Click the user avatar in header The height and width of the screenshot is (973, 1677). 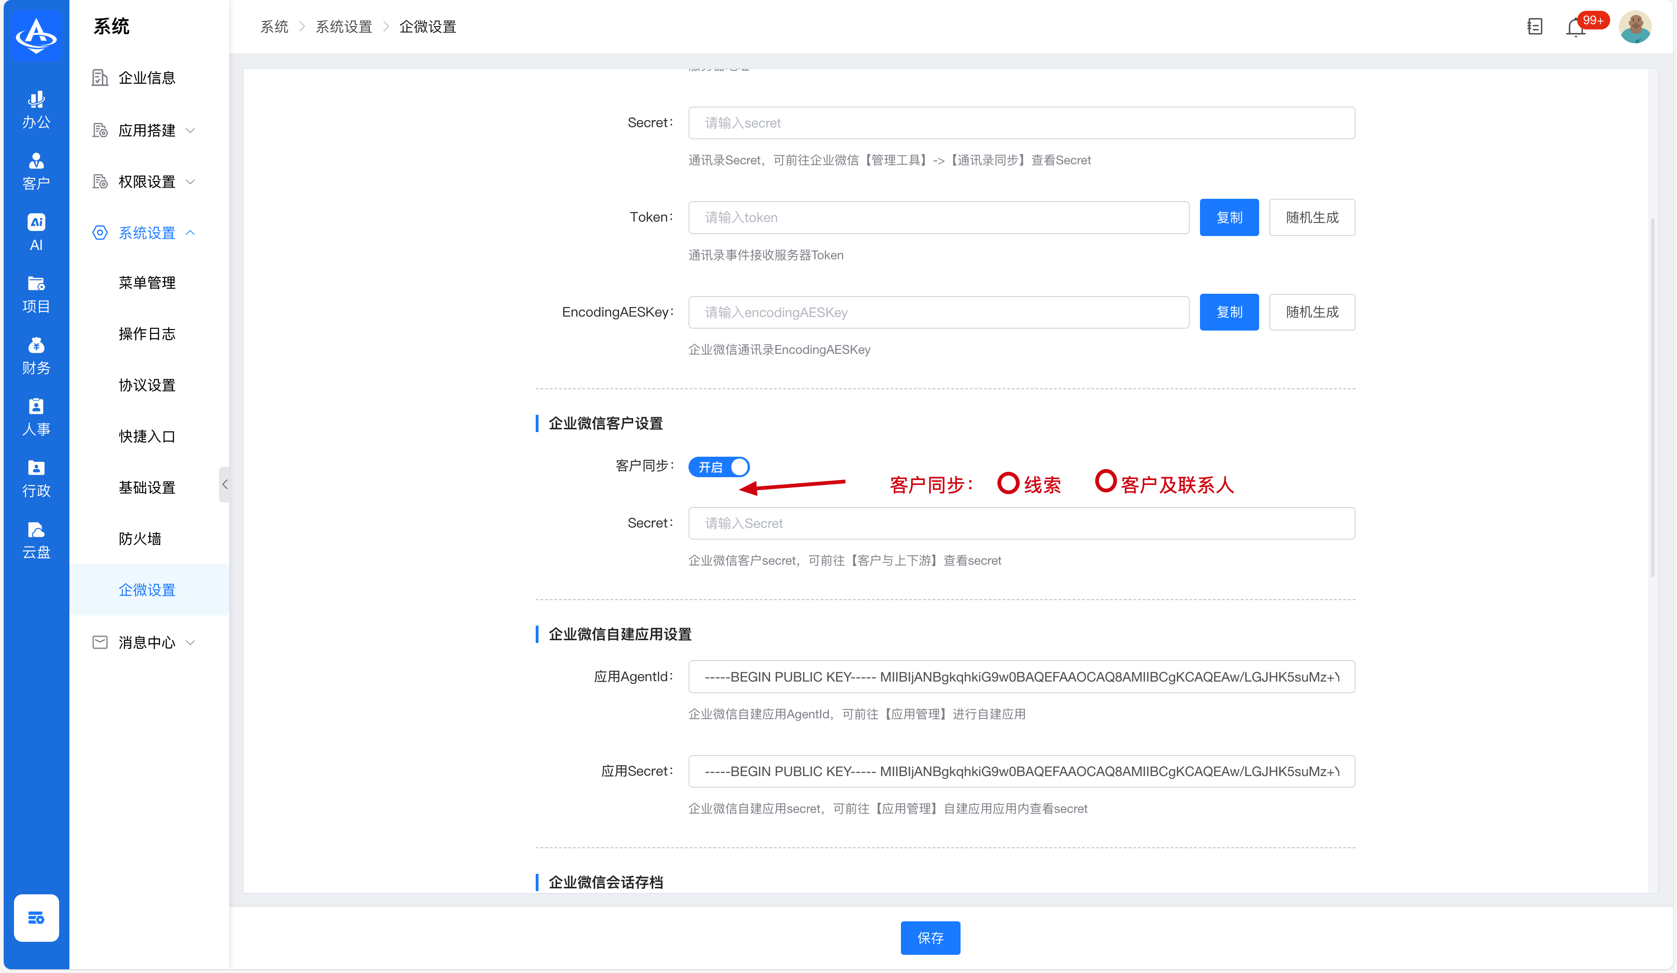coord(1635,27)
